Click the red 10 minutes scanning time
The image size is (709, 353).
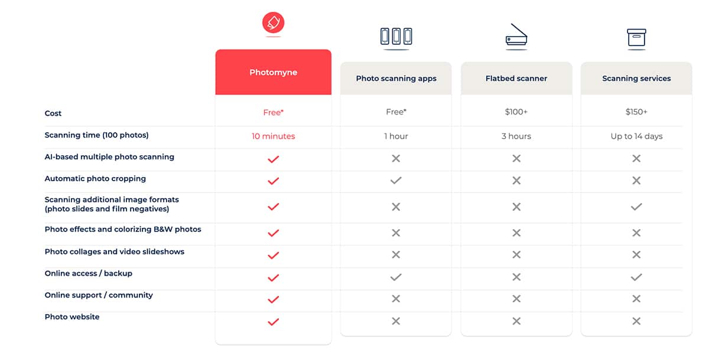[x=273, y=136]
